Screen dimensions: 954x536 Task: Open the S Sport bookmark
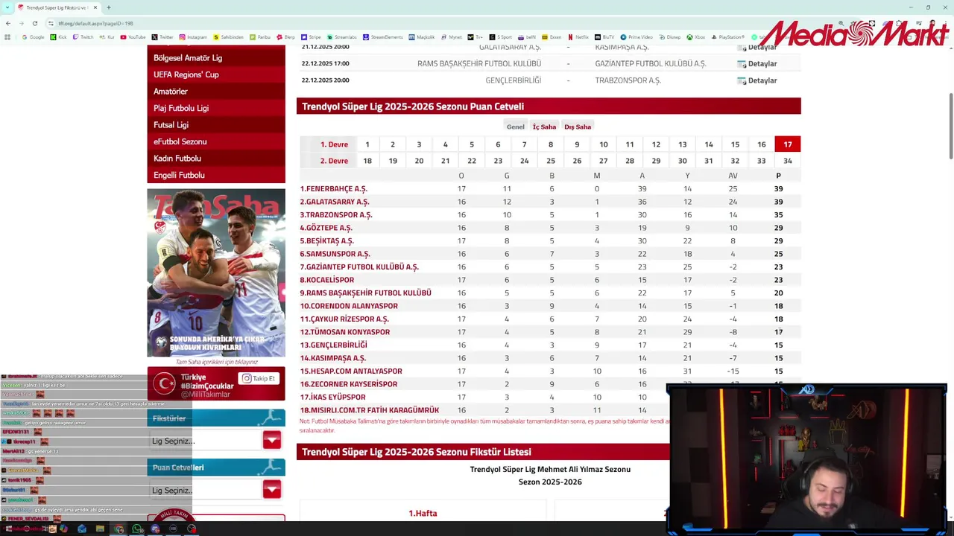pos(502,36)
